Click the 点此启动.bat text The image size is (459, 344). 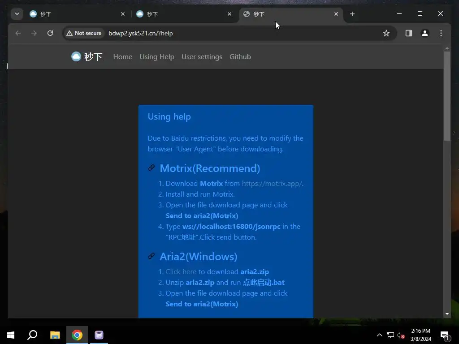tap(264, 283)
